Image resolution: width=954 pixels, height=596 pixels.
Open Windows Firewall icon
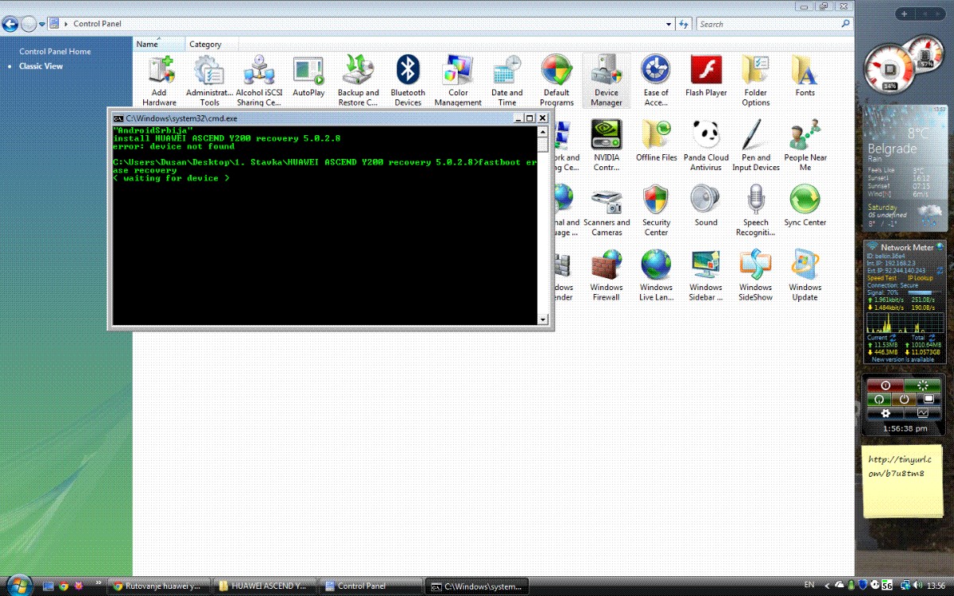(607, 276)
